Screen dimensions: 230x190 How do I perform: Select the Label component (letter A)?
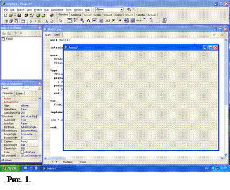tap(88, 21)
